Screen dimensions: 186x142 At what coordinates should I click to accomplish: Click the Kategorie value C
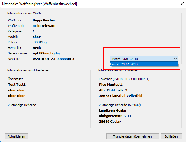click(34, 31)
